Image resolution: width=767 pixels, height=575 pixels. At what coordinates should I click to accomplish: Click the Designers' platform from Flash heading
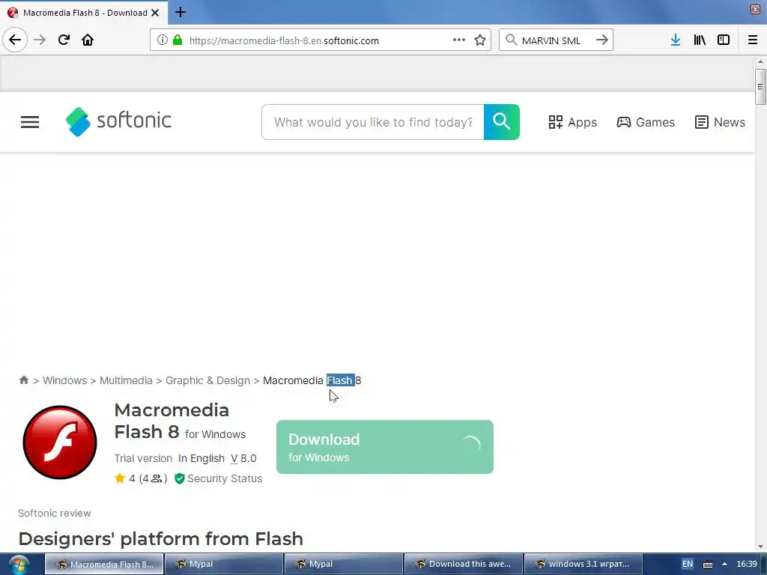pos(160,539)
